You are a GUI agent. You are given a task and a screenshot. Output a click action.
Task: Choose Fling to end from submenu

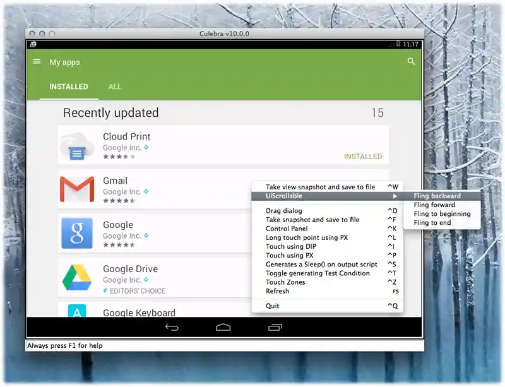[x=441, y=223]
